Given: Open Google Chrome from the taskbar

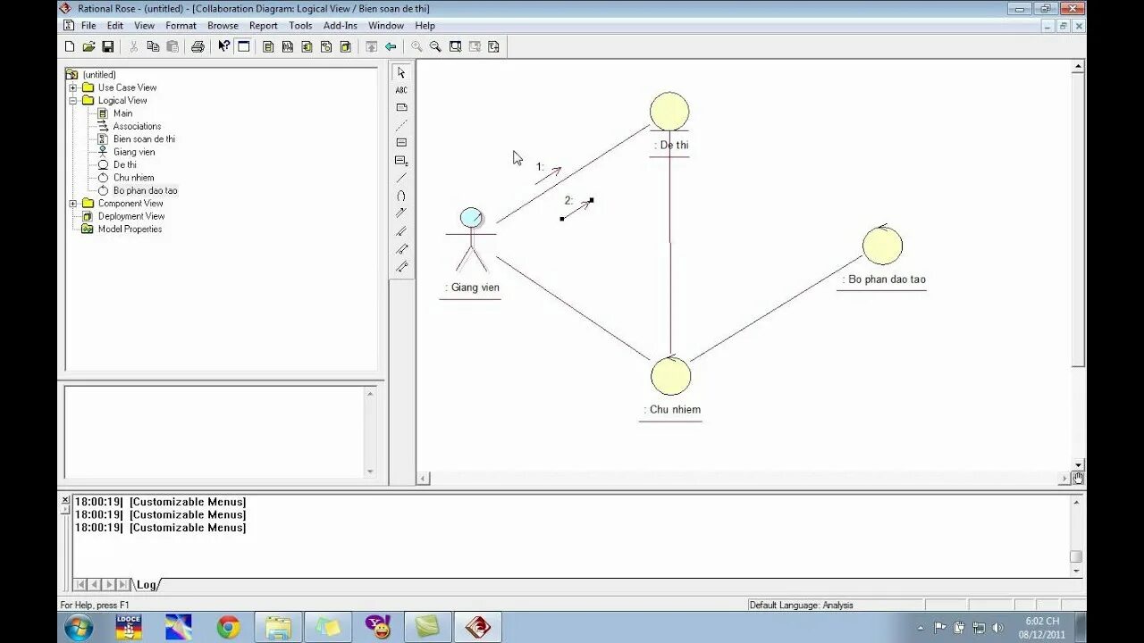Looking at the screenshot, I should pyautogui.click(x=229, y=628).
